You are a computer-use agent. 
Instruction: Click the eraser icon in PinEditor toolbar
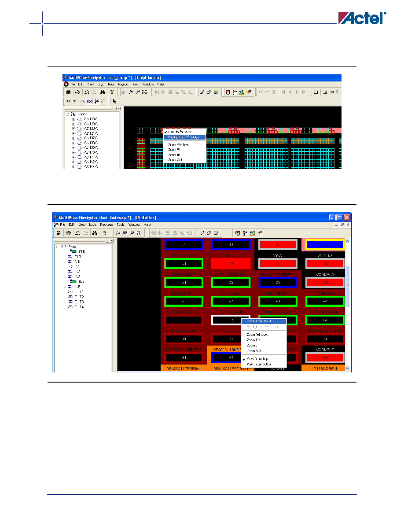209,233
